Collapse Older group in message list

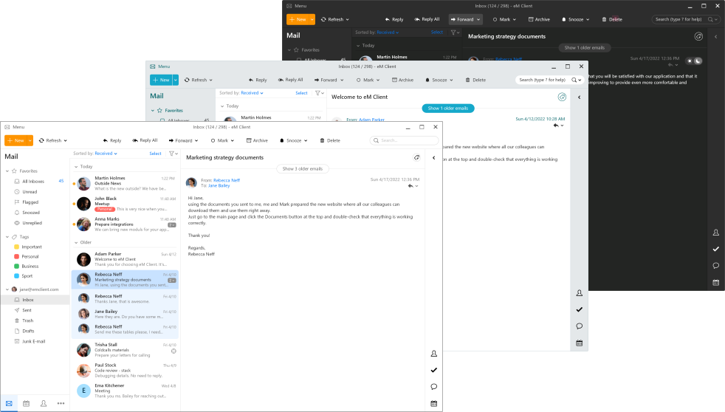point(76,242)
